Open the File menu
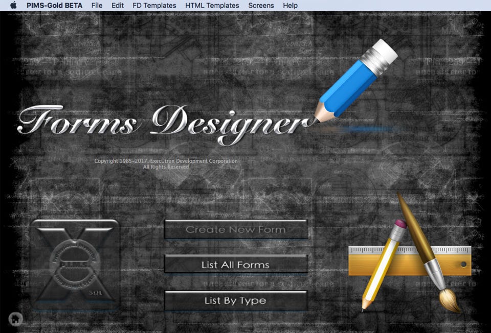Viewport: 491px width, 333px height. coord(97,5)
